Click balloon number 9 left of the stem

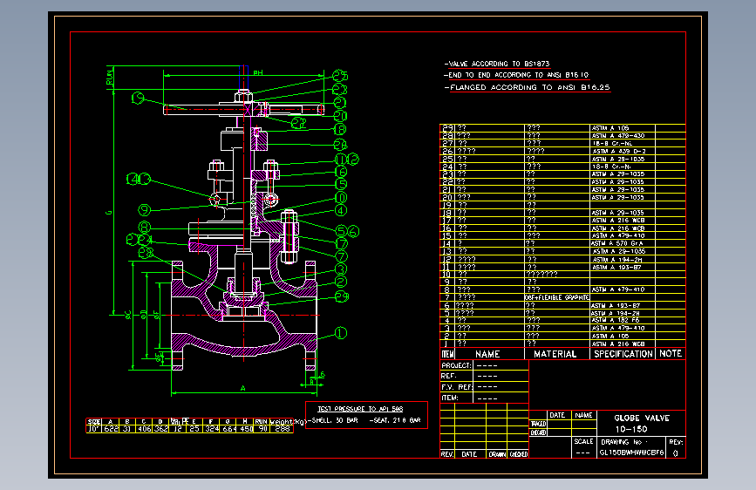pyautogui.click(x=144, y=210)
